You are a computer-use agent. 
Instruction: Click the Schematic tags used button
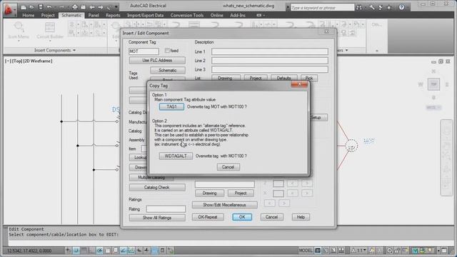tap(168, 70)
